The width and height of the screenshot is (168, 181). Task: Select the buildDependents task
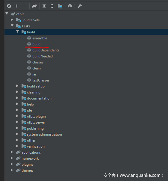(46, 50)
